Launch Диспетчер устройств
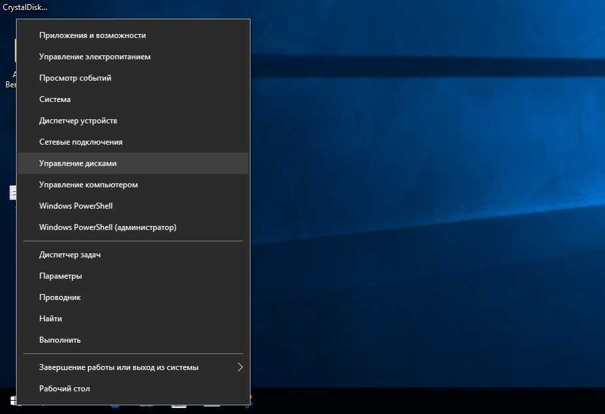 click(78, 121)
